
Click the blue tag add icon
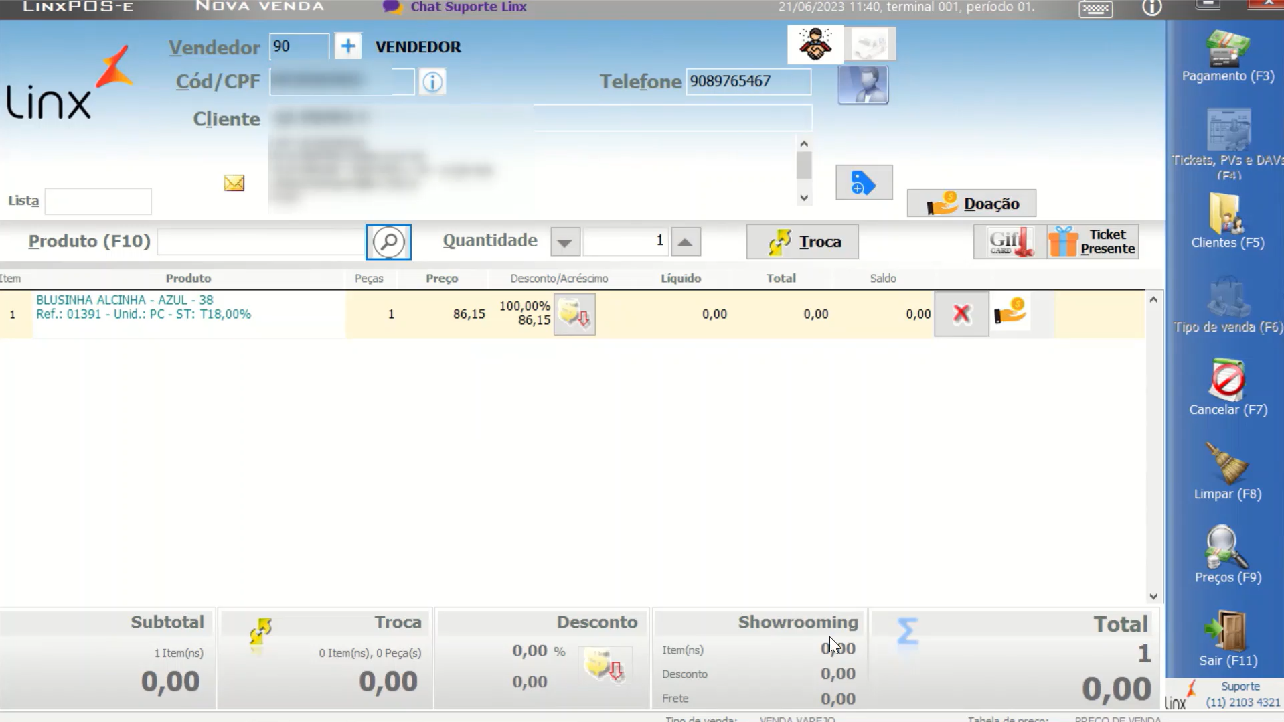tap(864, 182)
